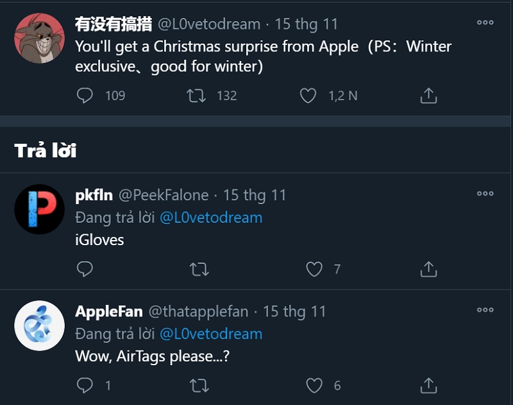Reply to the Christmas surprise tweet

[x=85, y=96]
